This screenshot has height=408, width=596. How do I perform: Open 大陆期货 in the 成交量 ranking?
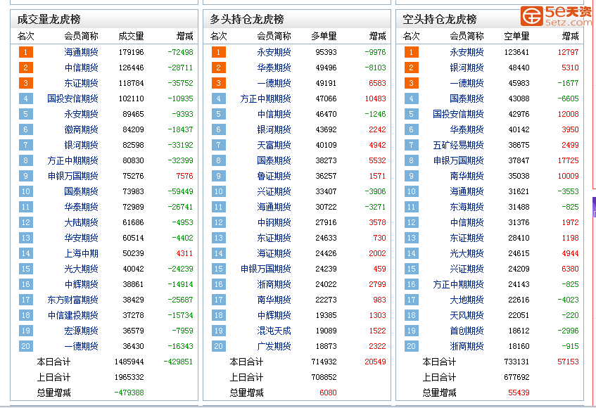click(81, 222)
